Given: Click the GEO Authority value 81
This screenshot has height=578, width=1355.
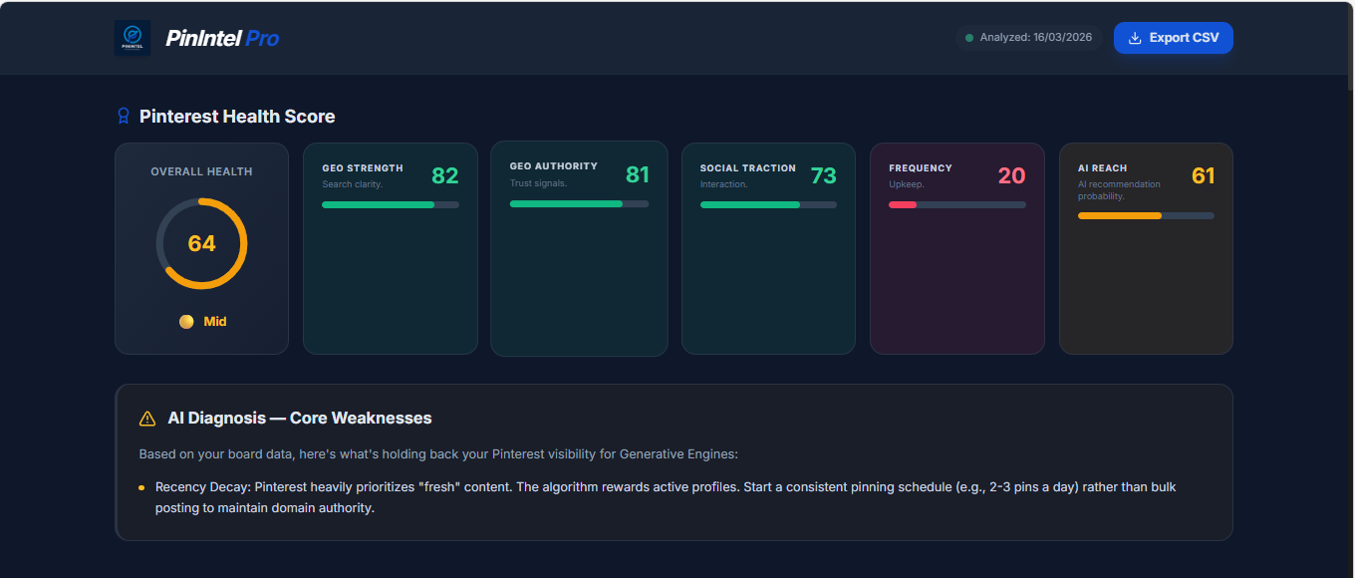Looking at the screenshot, I should (x=638, y=175).
